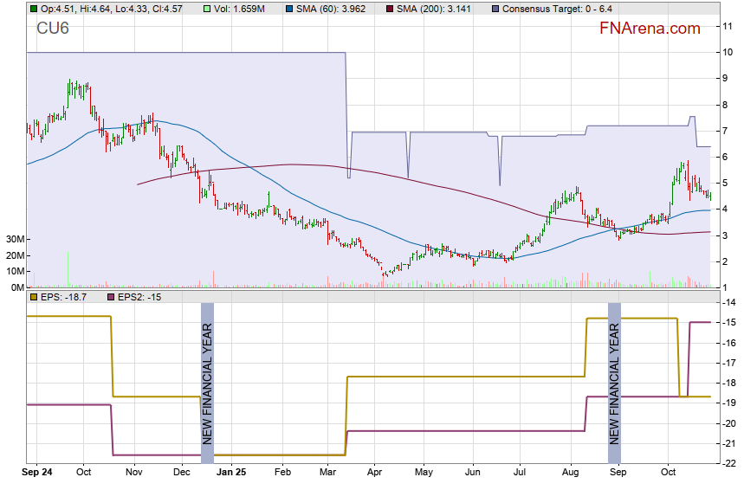Open the FNArena.com link

click(x=650, y=29)
